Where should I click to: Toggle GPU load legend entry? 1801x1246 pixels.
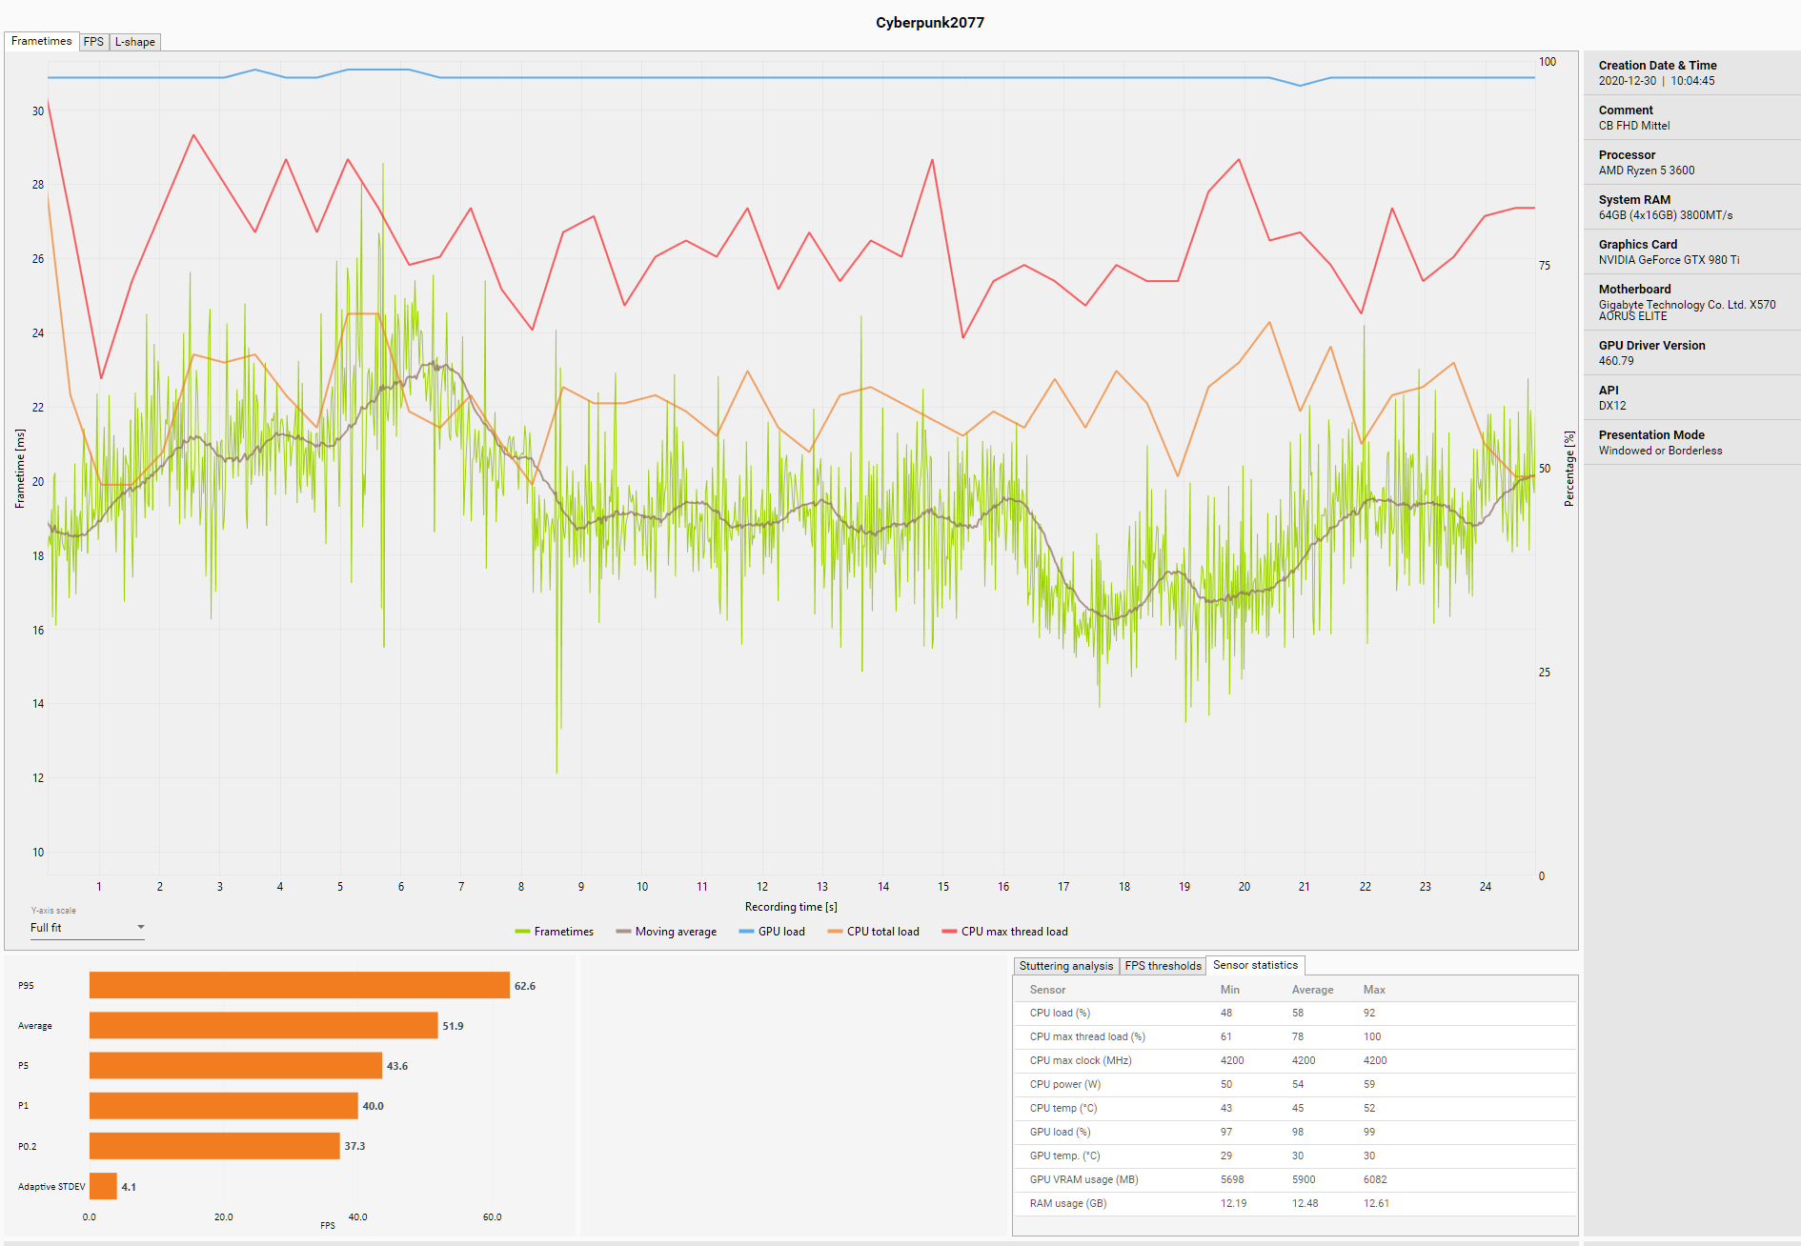tap(772, 932)
